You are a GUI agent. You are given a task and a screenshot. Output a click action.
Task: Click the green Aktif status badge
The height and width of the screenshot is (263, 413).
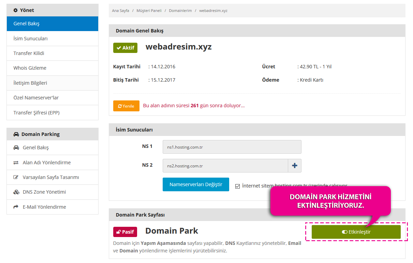tap(125, 48)
